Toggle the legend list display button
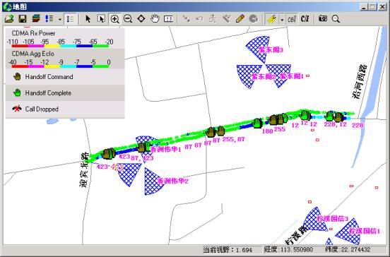The height and width of the screenshot is (257, 390). pos(70,19)
